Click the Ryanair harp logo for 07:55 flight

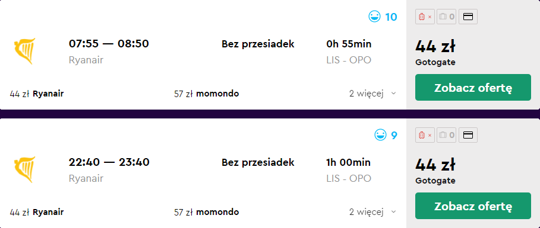pyautogui.click(x=24, y=51)
